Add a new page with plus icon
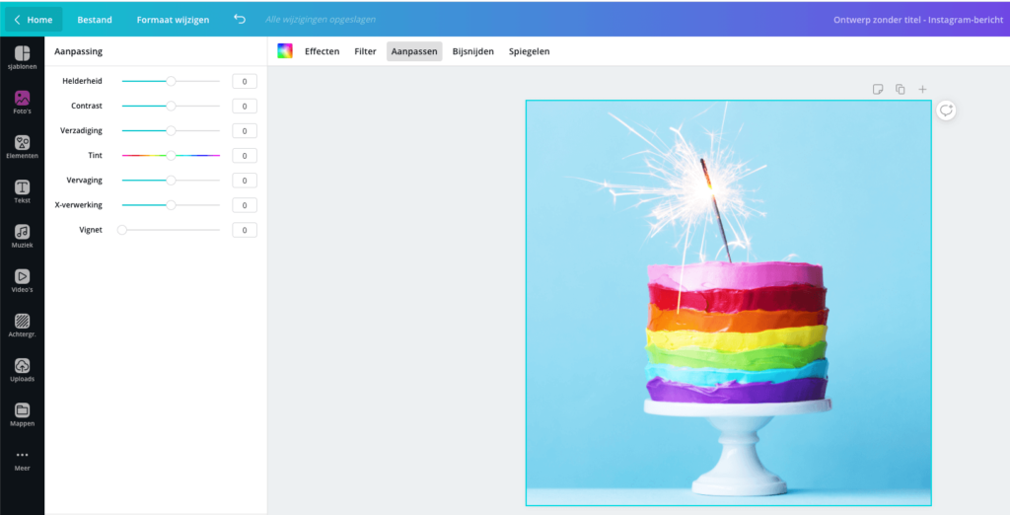 pyautogui.click(x=922, y=90)
